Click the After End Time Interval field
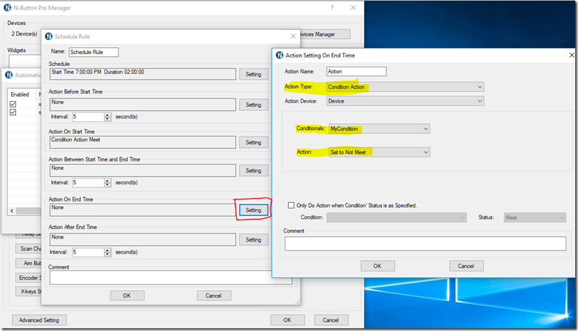This screenshot has width=578, height=331. [88, 252]
